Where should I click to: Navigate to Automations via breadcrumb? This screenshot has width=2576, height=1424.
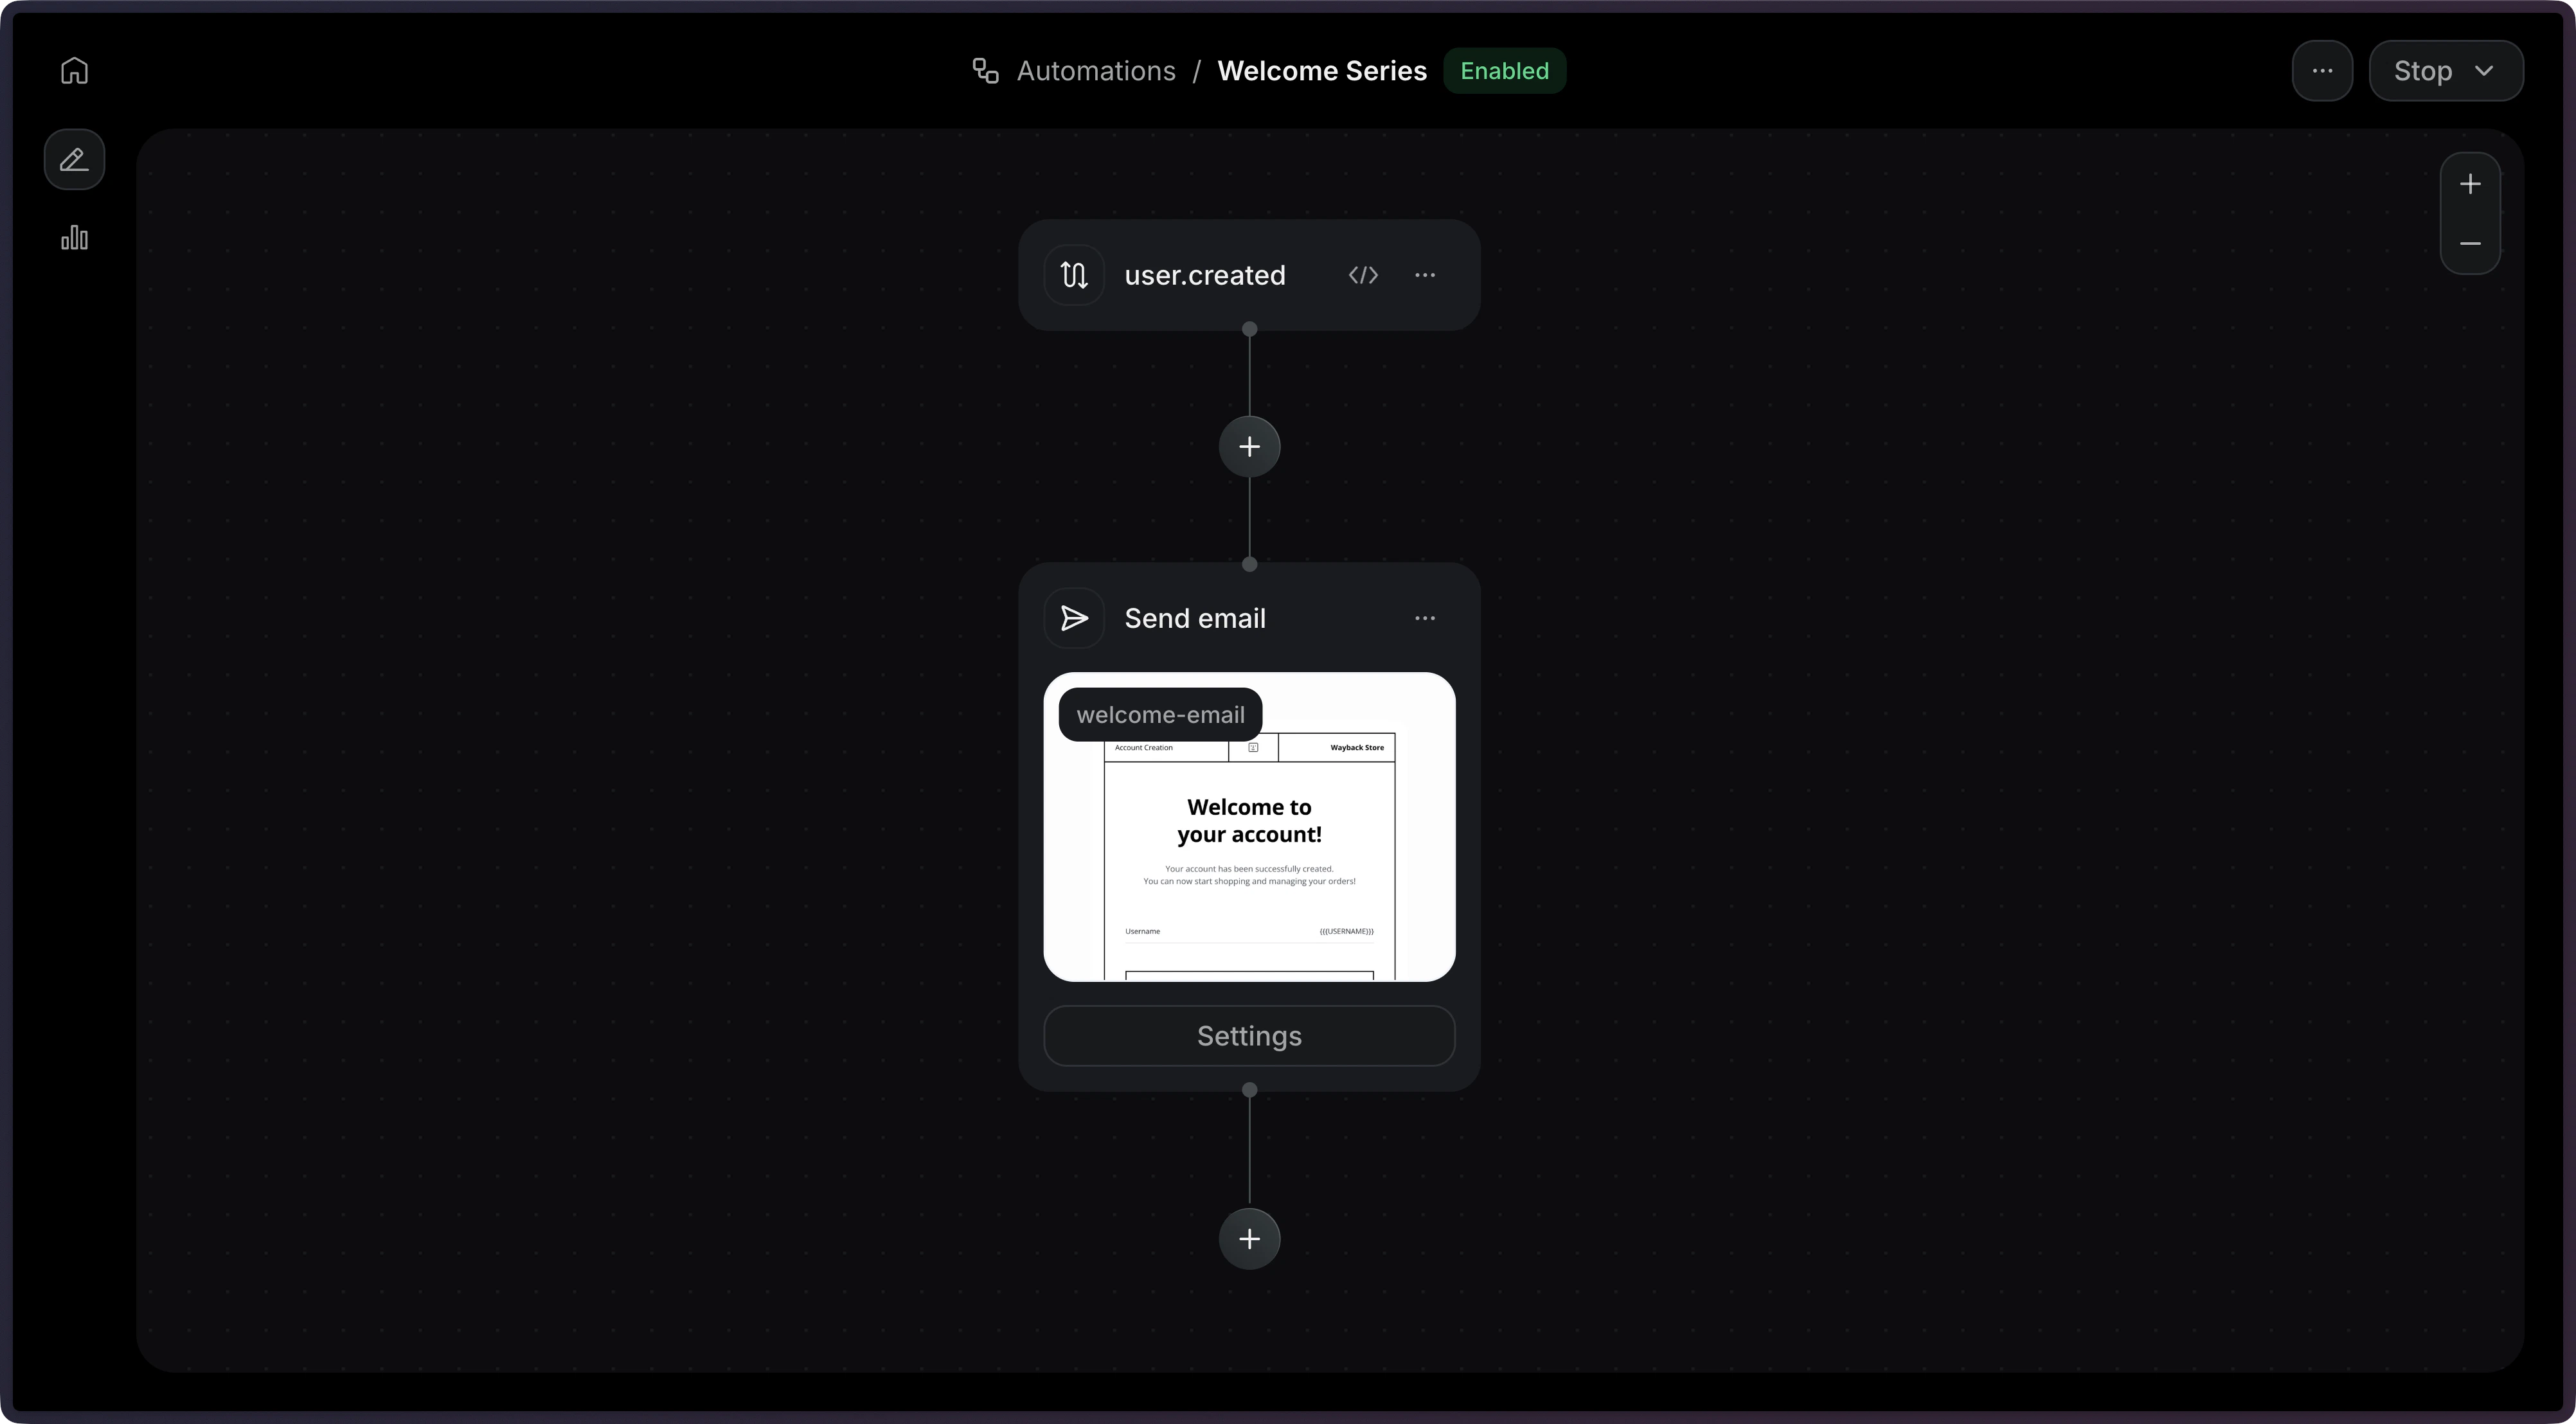[x=1096, y=70]
